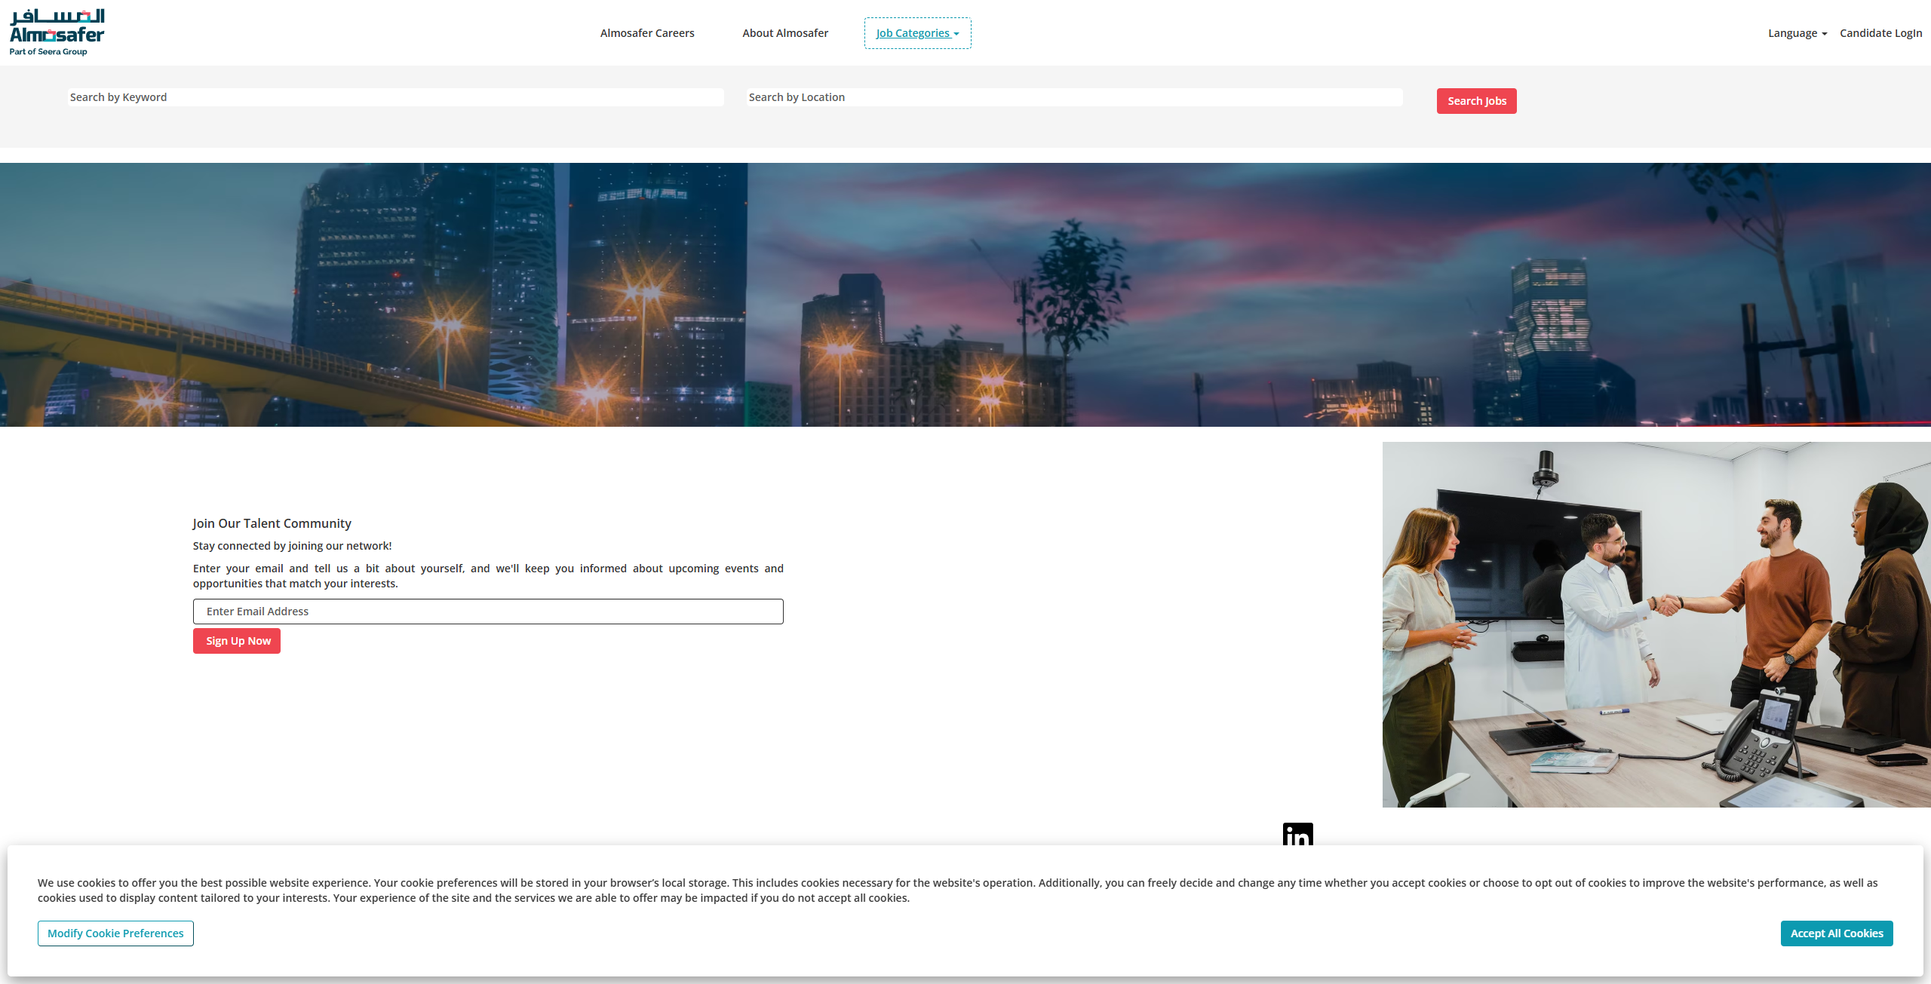Open the LinkedIn icon link
This screenshot has height=984, width=1931.
[x=1297, y=834]
